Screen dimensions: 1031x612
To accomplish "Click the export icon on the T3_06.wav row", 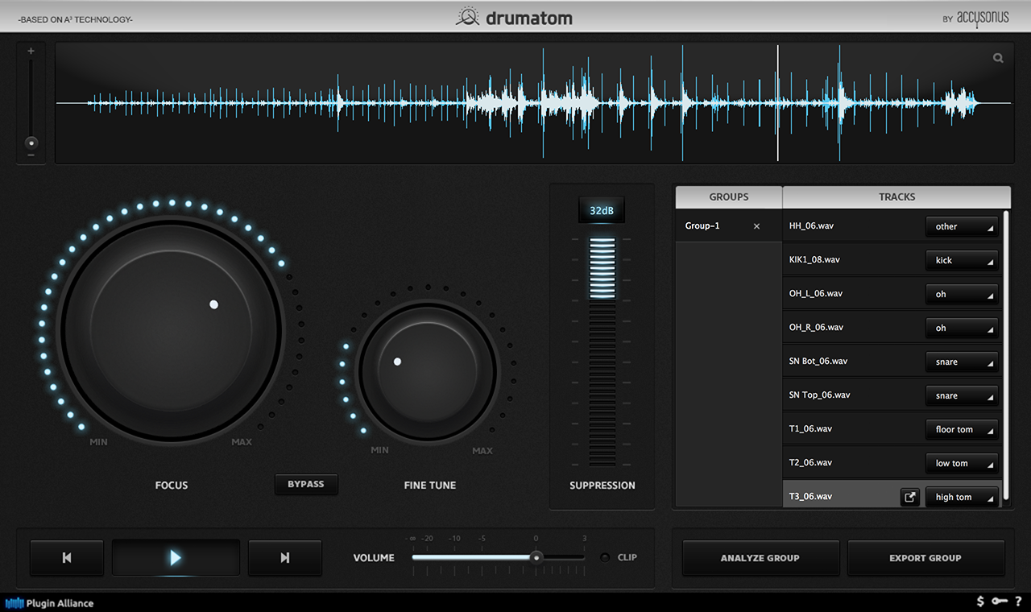I will 909,497.
